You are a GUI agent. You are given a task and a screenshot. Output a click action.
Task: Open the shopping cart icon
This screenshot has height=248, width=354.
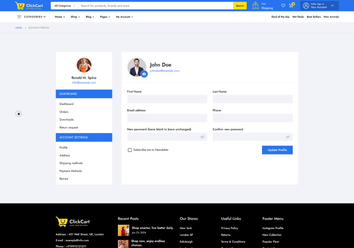point(291,6)
